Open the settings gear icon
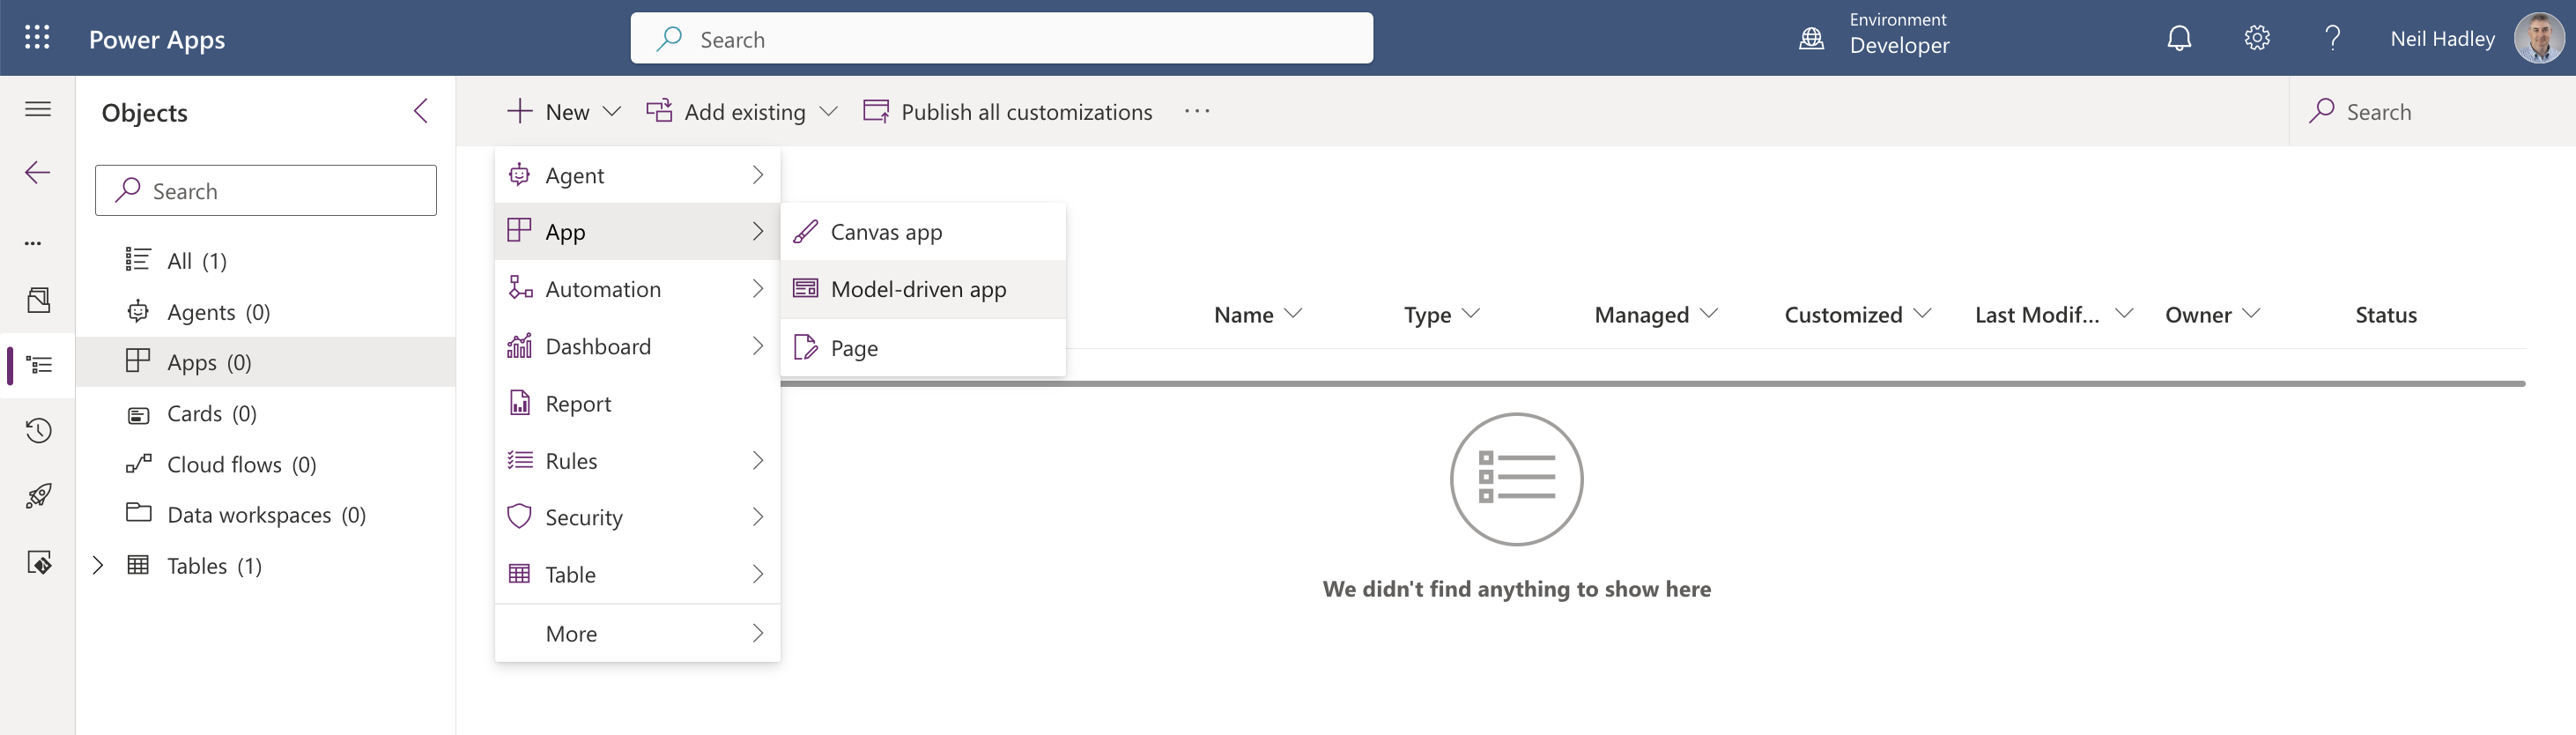2576x735 pixels. pos(2257,38)
